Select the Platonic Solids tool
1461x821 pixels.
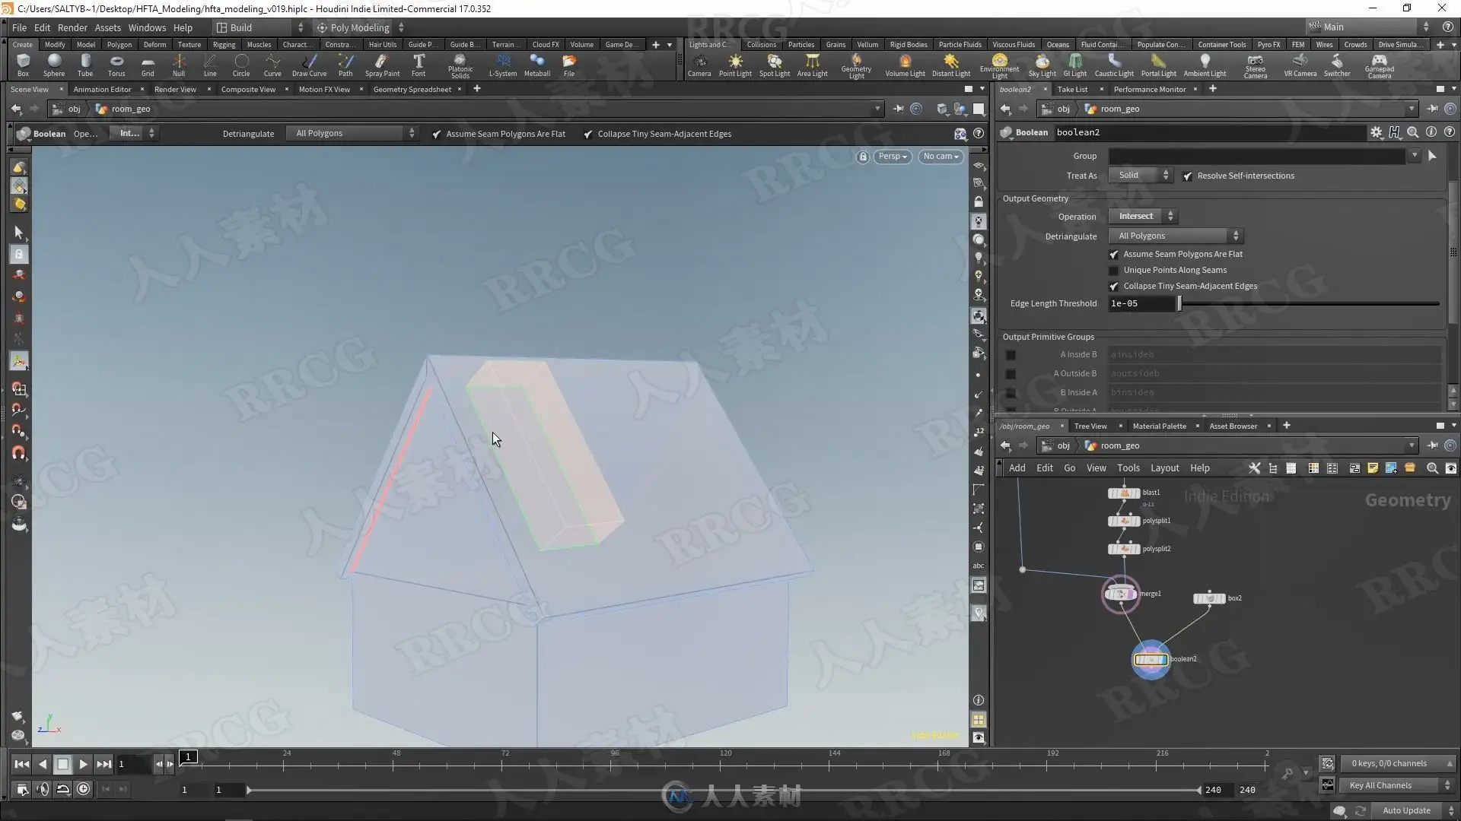click(460, 65)
